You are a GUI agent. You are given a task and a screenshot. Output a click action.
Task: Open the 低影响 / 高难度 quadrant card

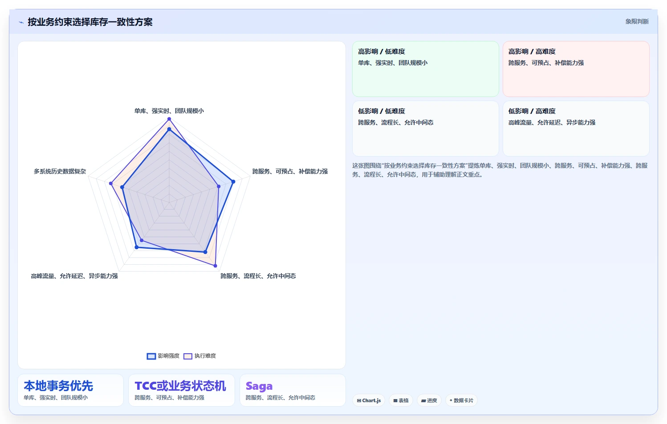pyautogui.click(x=576, y=129)
